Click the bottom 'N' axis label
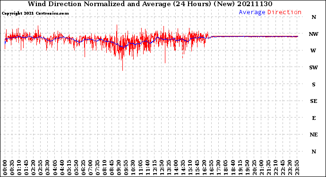The height and width of the screenshot is (177, 326). (x=314, y=152)
